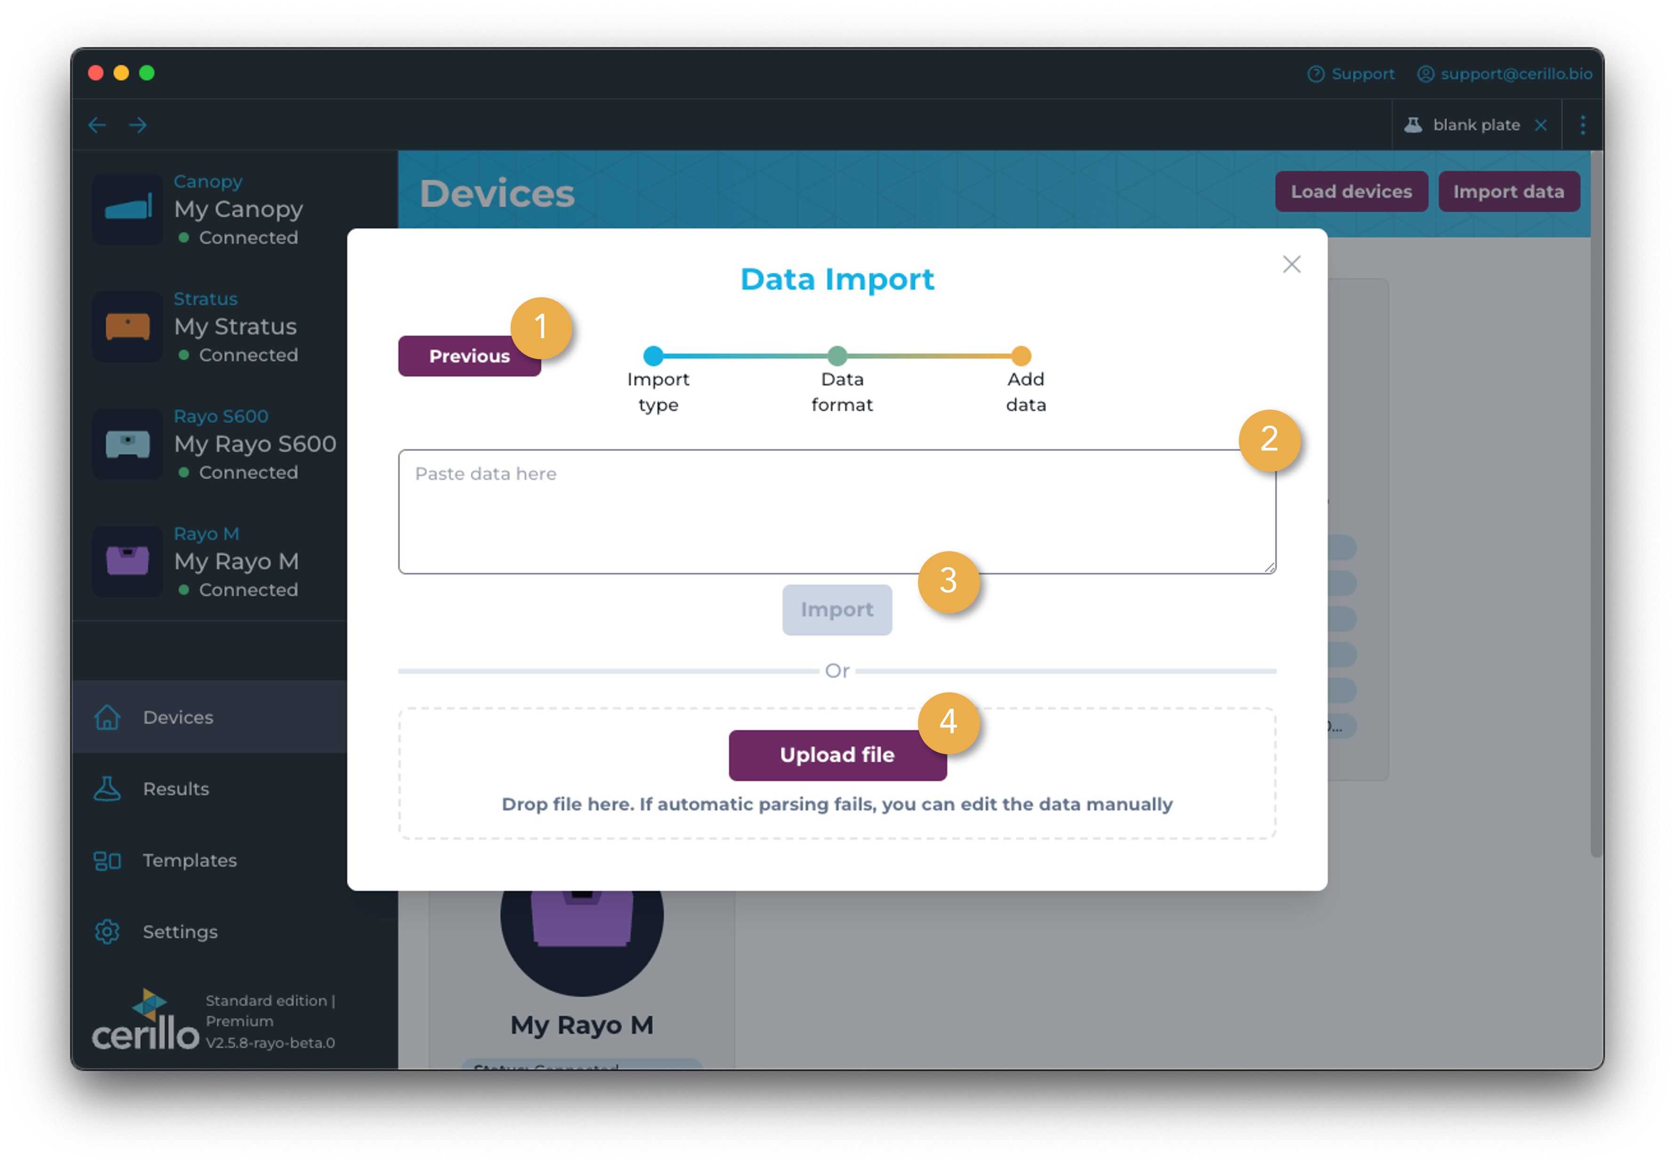Click the Load devices button
The image size is (1675, 1164).
tap(1351, 191)
